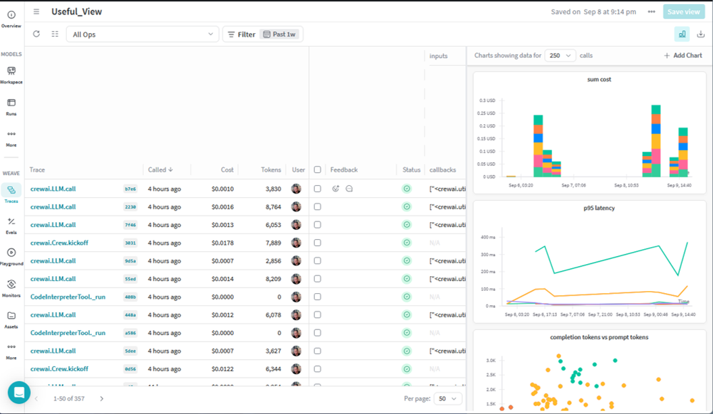The width and height of the screenshot is (713, 414).
Task: Open Playground from the sidebar
Action: 11,257
